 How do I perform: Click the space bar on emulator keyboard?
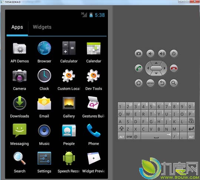[x=156, y=136]
